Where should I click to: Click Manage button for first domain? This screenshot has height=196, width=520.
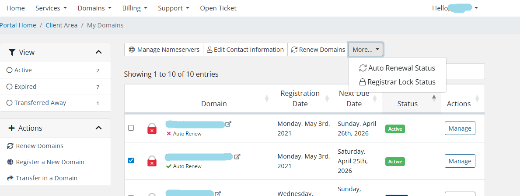[x=460, y=128]
